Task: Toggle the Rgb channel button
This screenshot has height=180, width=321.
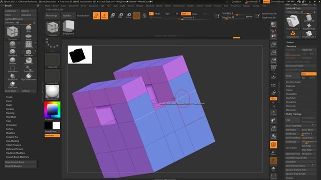Action: [x=167, y=13]
